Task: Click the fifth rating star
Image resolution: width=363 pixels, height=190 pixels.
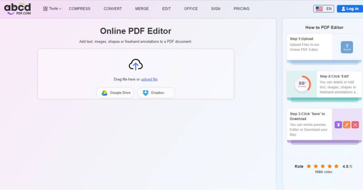Action: (x=336, y=166)
